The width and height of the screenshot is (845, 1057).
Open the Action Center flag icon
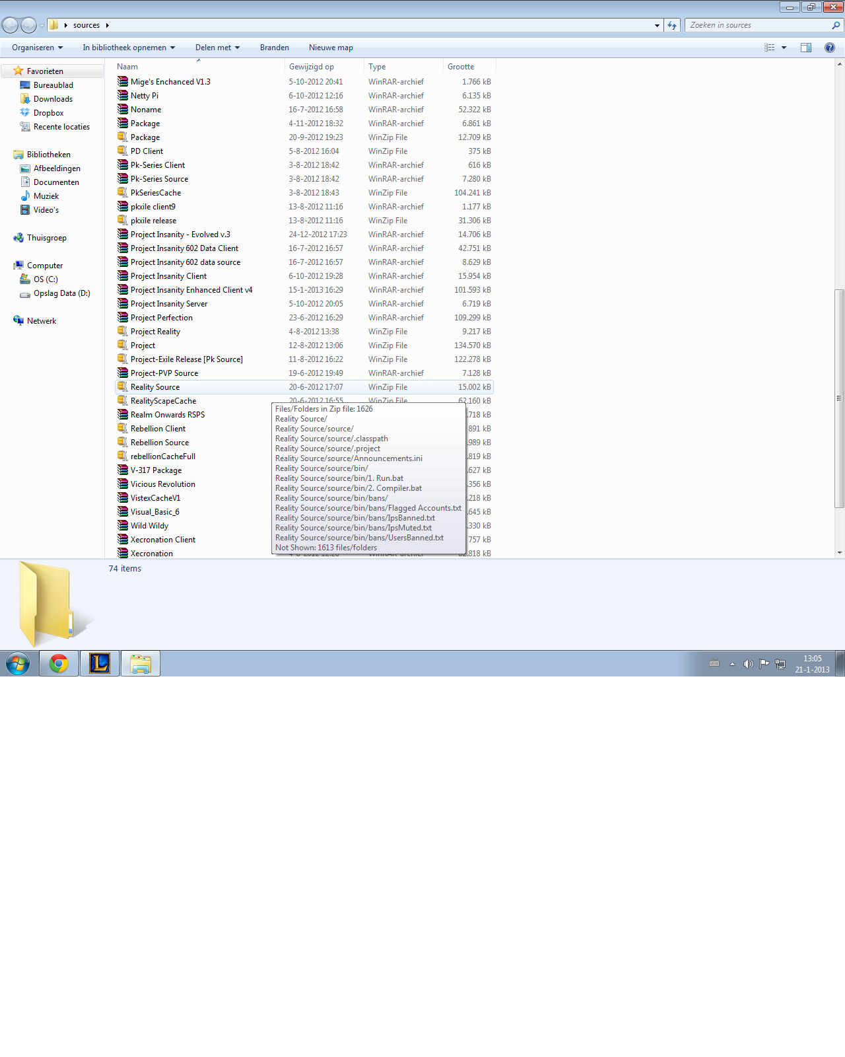764,664
